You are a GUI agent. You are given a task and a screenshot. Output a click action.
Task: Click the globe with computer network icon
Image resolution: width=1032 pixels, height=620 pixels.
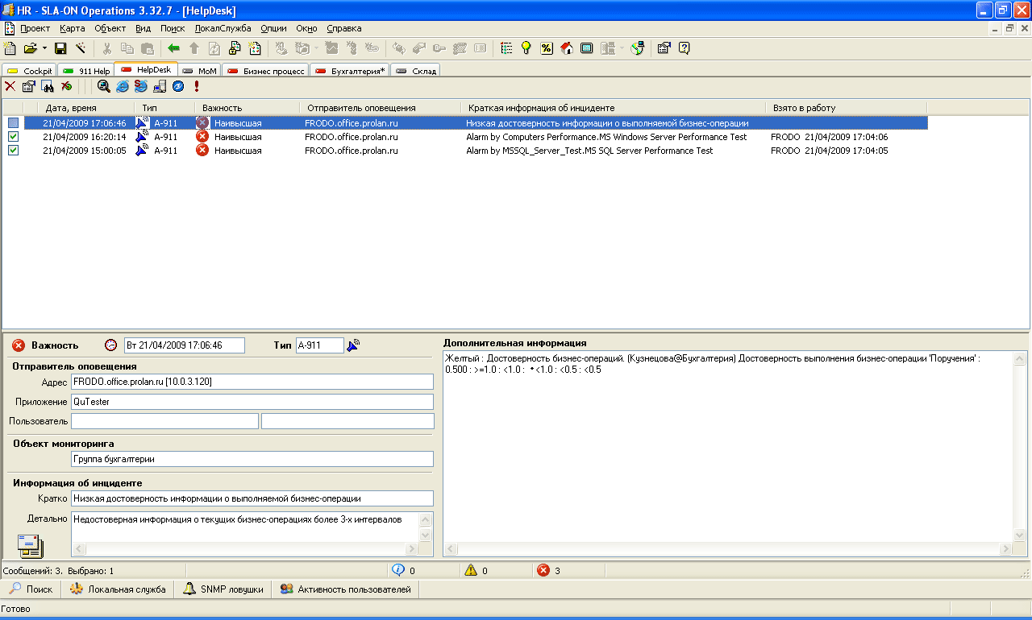pos(638,48)
